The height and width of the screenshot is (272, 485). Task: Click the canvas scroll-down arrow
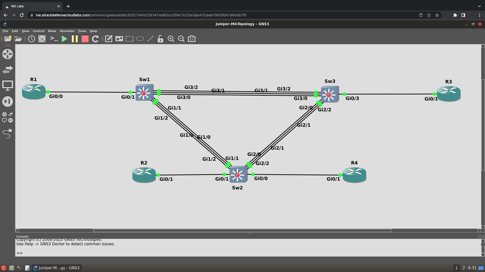(483, 227)
